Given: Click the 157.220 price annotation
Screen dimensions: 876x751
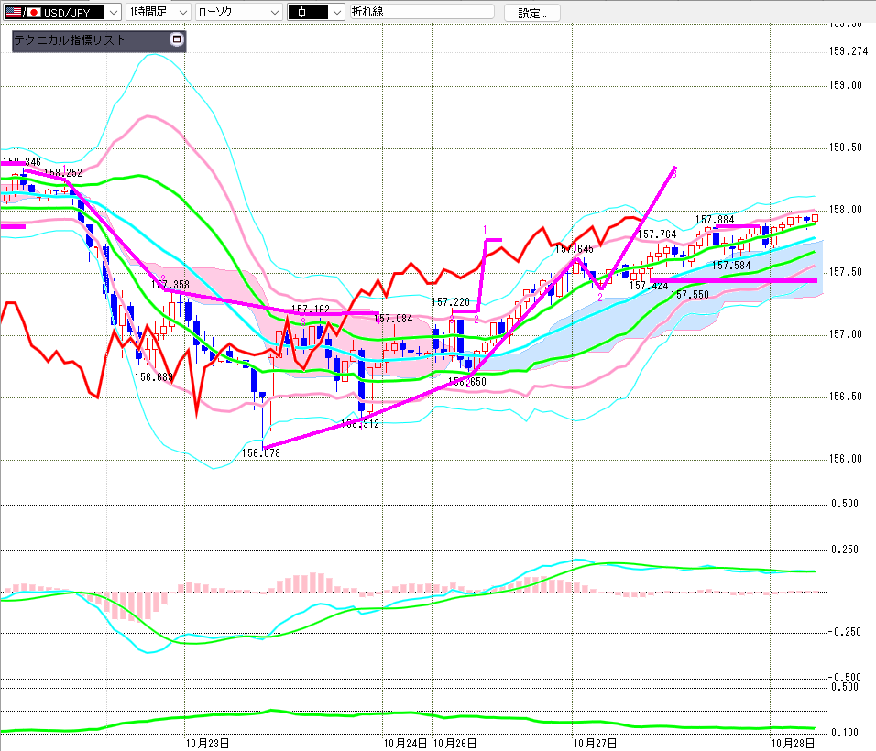Looking at the screenshot, I should click(450, 302).
